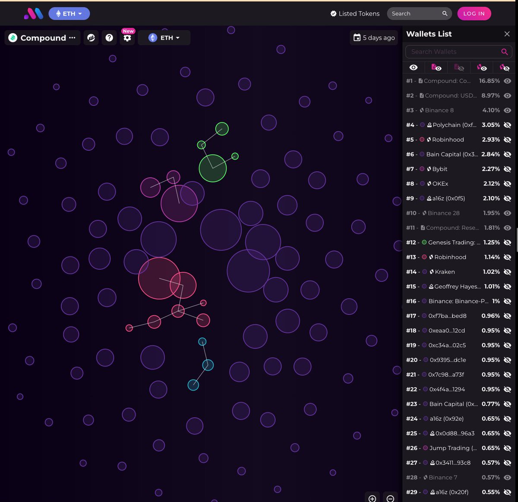Click the largest red bubble in map

click(x=159, y=278)
